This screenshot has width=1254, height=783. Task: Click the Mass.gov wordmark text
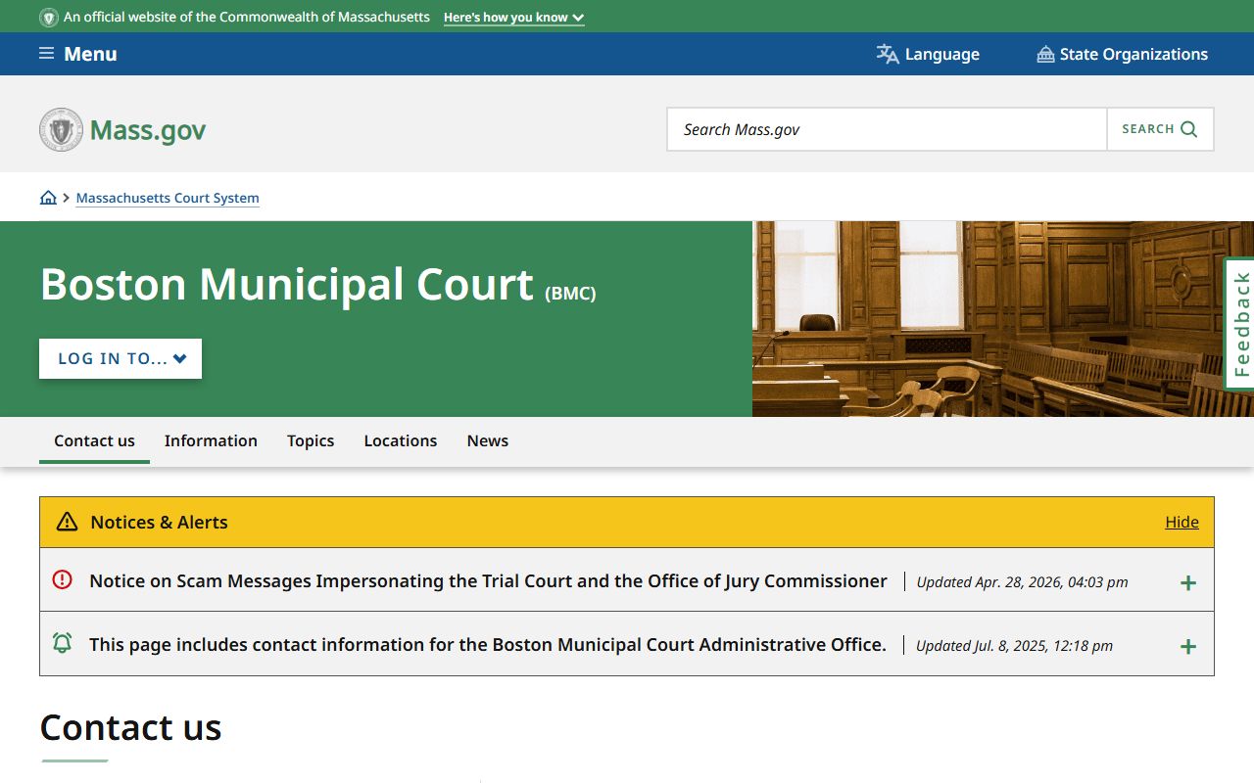(x=148, y=130)
